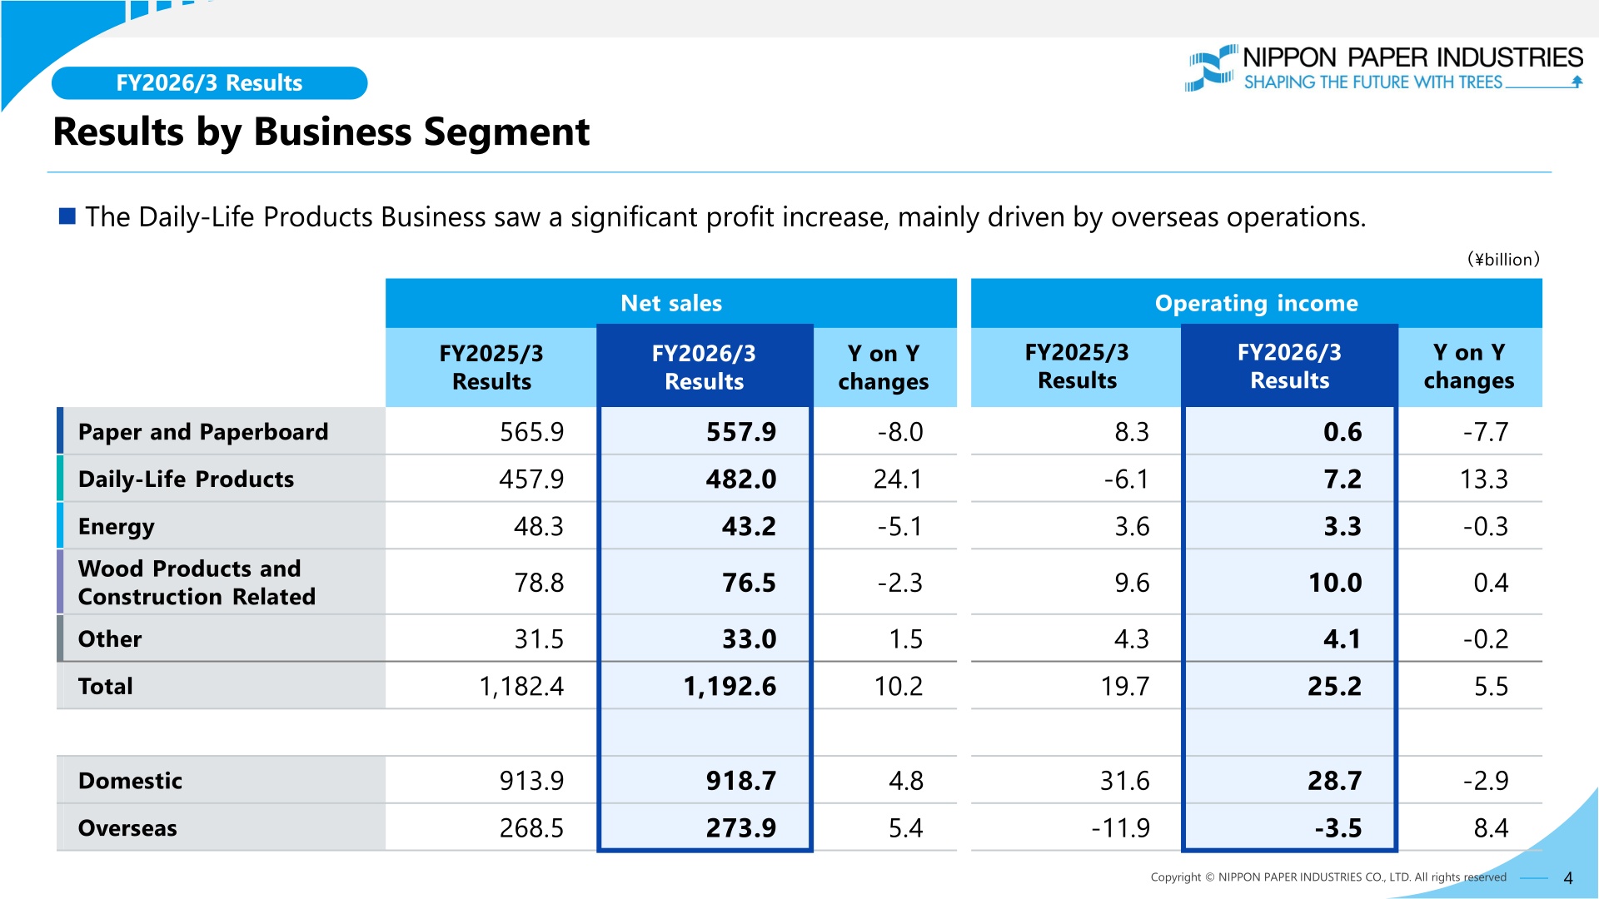Viewport: 1599px width, 899px height.
Task: Click Shaping the Future with Trees tagline
Action: (1373, 82)
